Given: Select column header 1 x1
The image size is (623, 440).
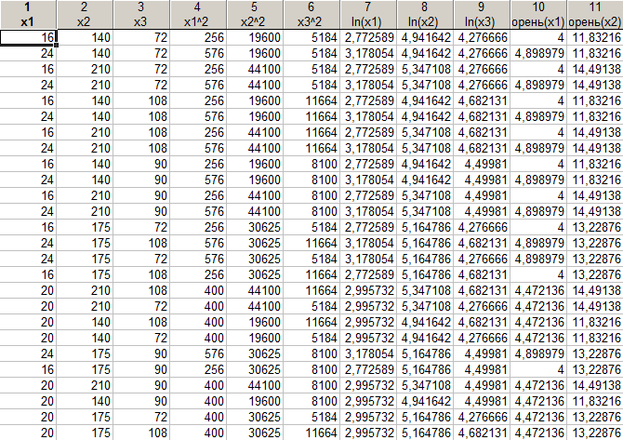Looking at the screenshot, I should coord(28,14).
